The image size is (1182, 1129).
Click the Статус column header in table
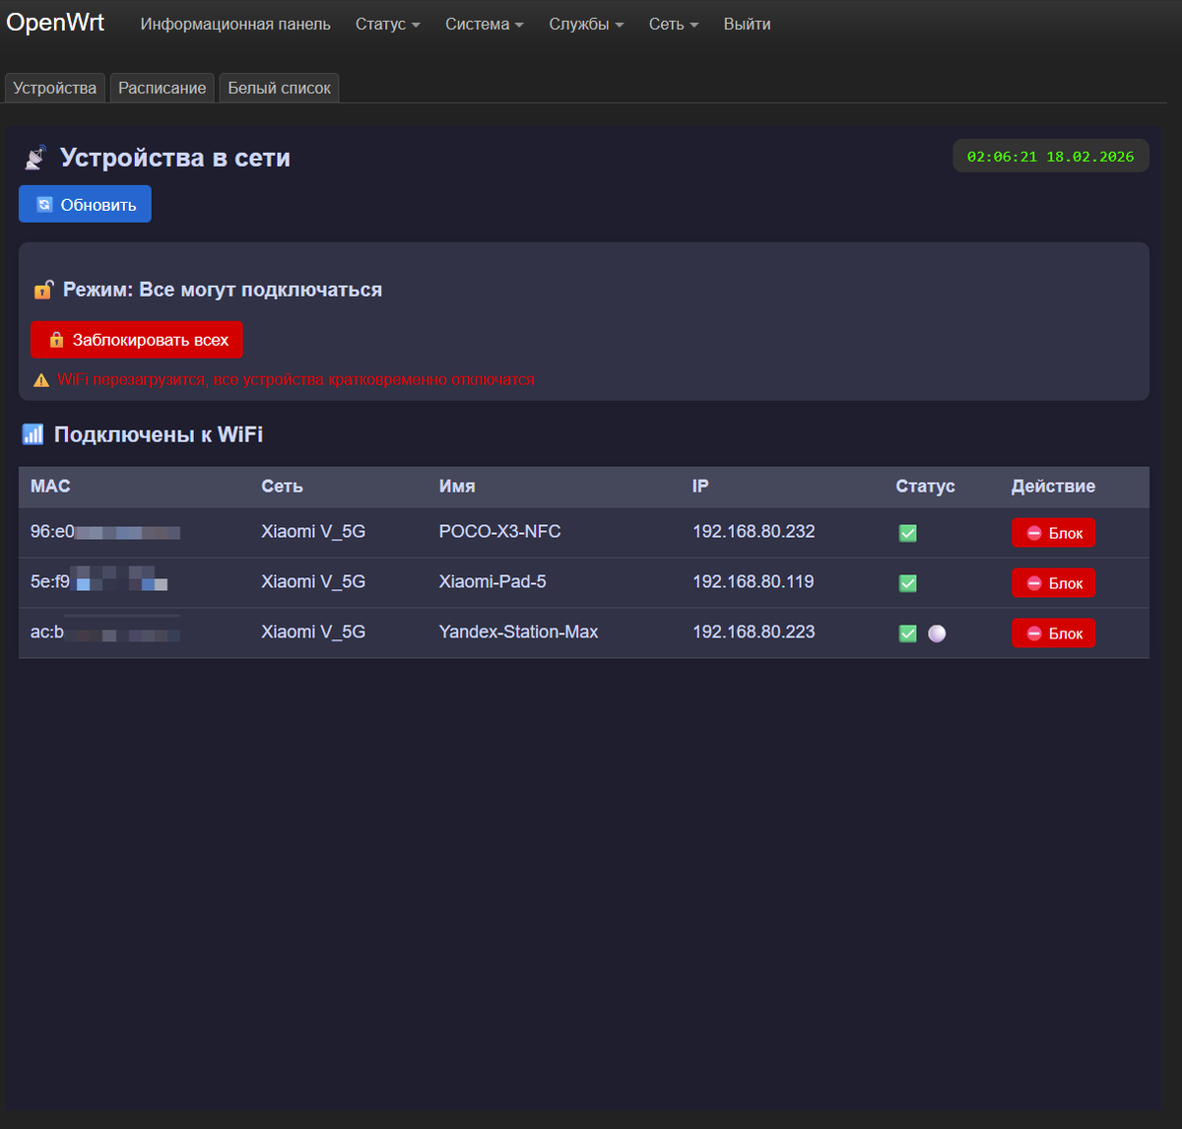tap(925, 486)
